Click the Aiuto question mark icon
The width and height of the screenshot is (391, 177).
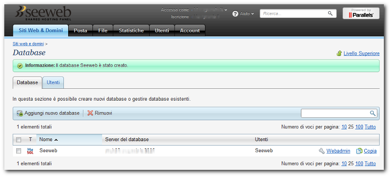pos(235,14)
